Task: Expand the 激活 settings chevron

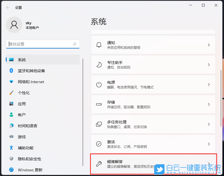Action: coord(209,144)
